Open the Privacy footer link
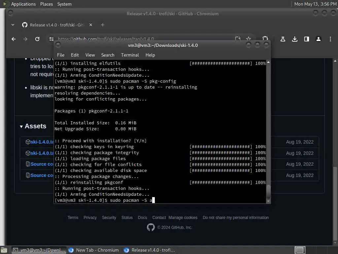 pos(90,218)
